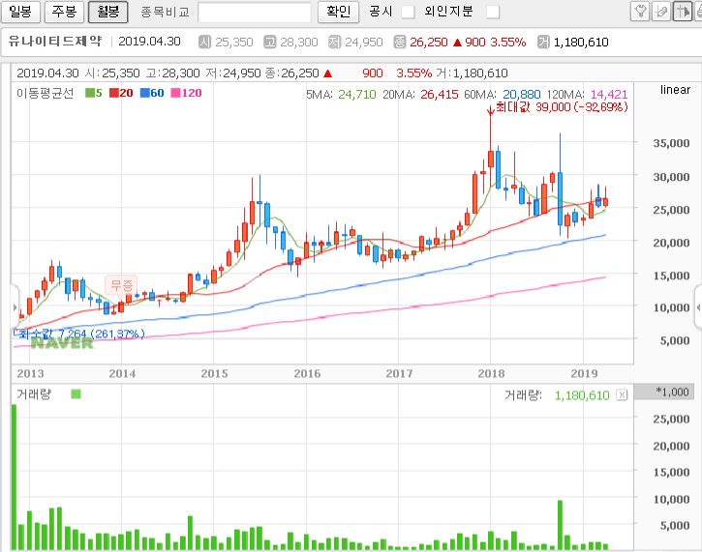
Task: Close the 거래량 volume indicator panel
Action: (x=622, y=394)
